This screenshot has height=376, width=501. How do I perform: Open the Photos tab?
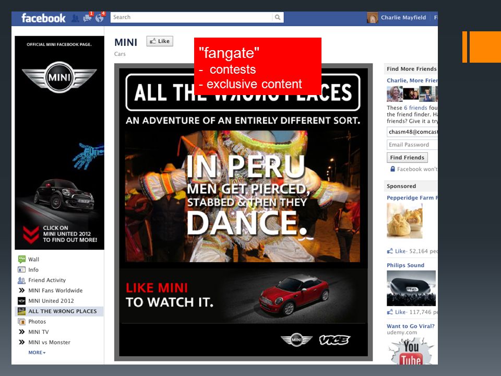(x=37, y=322)
